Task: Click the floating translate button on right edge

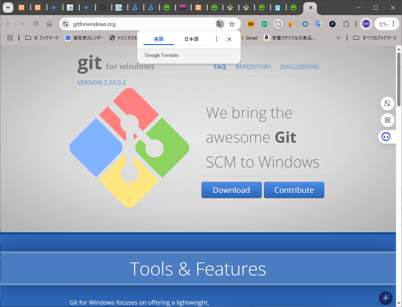Action: [388, 104]
